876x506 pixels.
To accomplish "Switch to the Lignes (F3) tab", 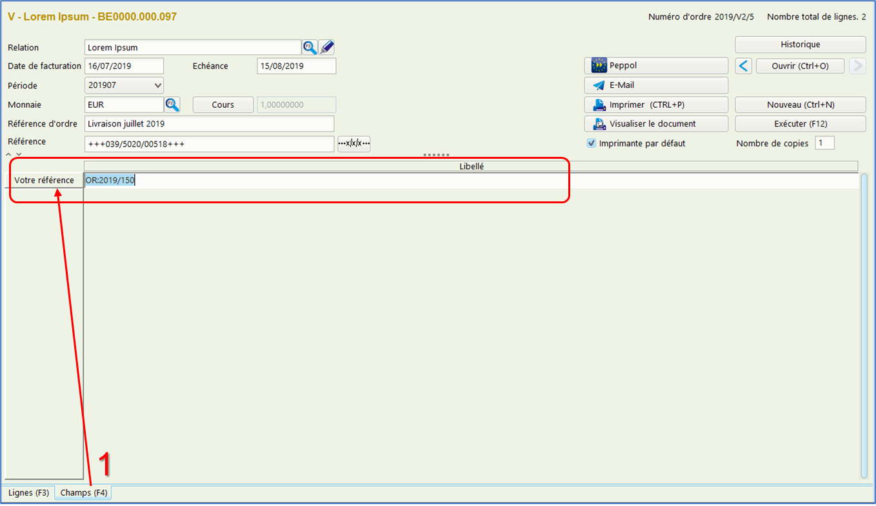I will click(28, 492).
